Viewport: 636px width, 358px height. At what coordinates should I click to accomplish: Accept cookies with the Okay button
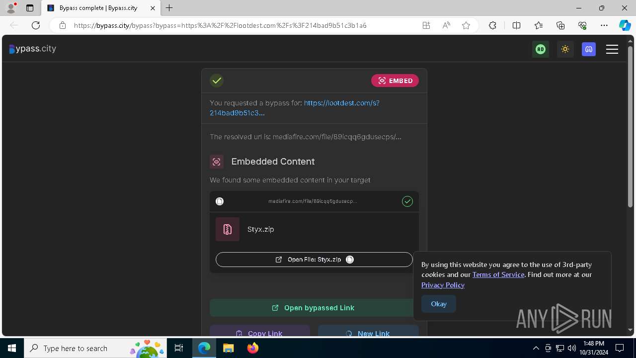pyautogui.click(x=439, y=304)
